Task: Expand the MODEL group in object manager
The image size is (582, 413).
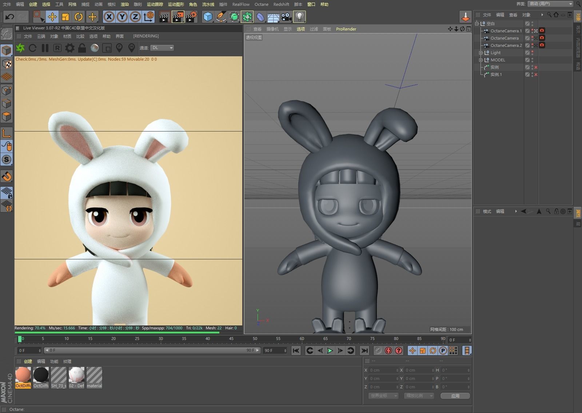Action: [481, 60]
